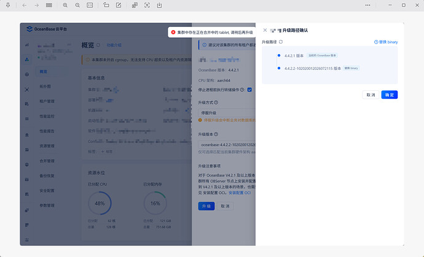
Task: Click the bar chart sidebar icon
Action: click(27, 45)
